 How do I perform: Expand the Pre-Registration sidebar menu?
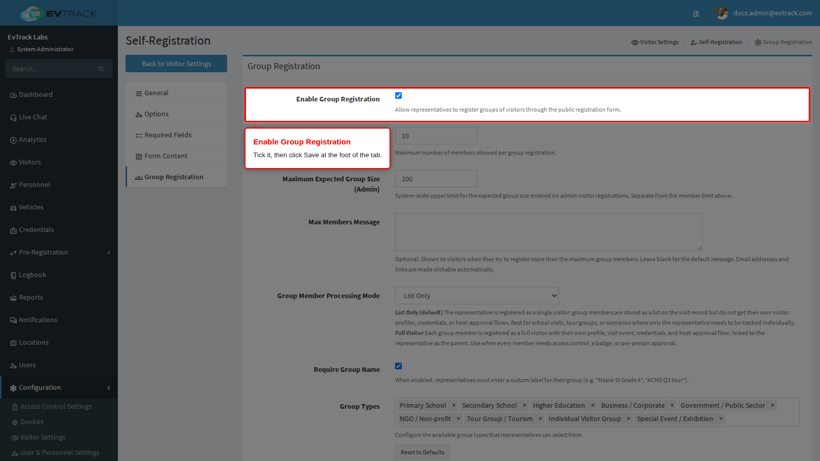[59, 253]
